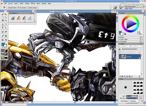Open the layer composite method Default dropdown
146x106 pixels.
point(125,46)
